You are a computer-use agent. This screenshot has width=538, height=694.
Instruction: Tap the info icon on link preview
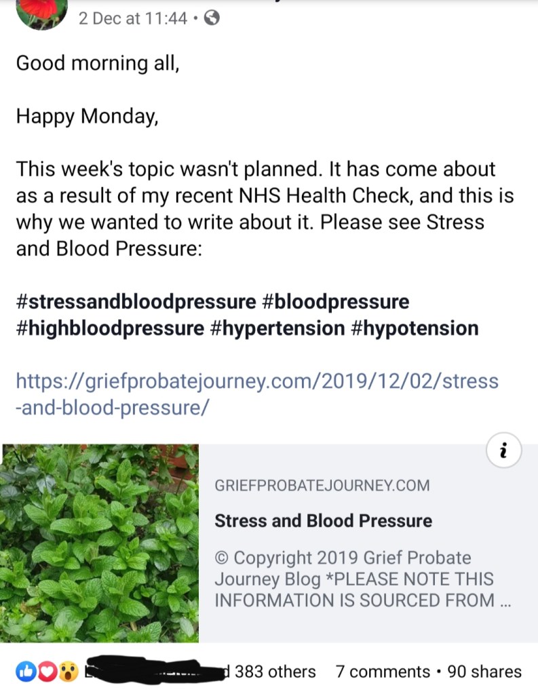point(503,450)
